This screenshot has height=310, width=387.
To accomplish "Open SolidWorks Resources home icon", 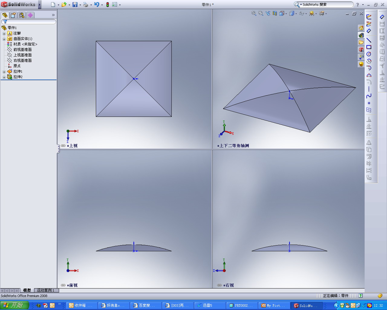I will [361, 28].
